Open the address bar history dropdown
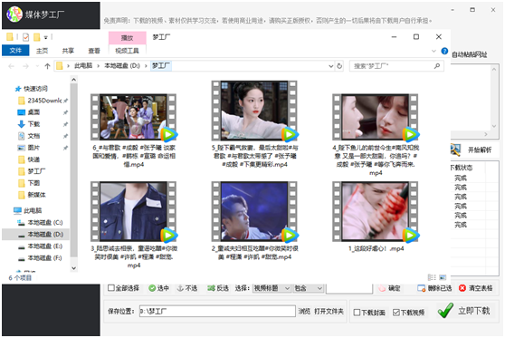This screenshot has height=338, width=505. click(330, 66)
